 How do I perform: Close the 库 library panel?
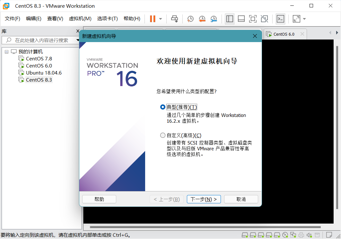click(78, 31)
